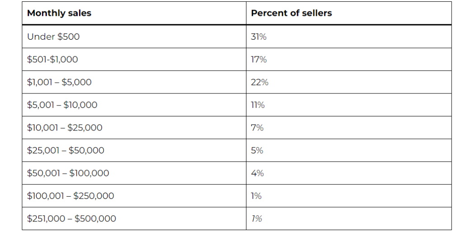Click the 11% percentage cell

coord(258,105)
